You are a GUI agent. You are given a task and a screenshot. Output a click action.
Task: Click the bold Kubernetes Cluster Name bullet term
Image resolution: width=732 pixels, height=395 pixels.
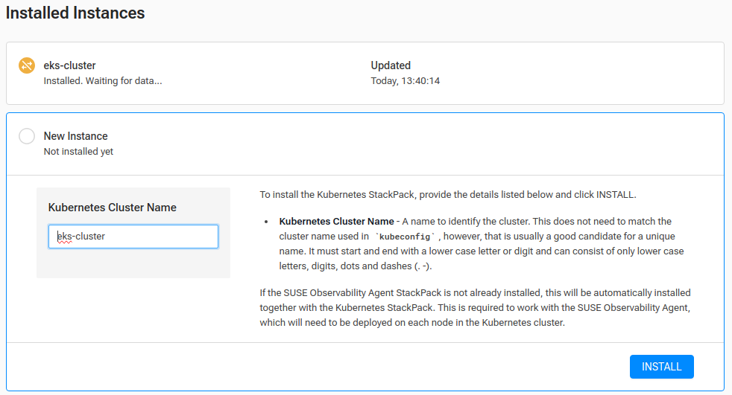tap(336, 221)
